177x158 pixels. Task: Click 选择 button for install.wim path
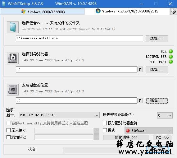pyautogui.click(x=157, y=39)
